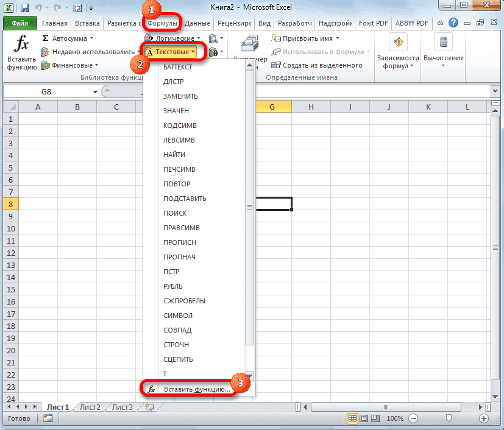Toggle macro recording in the status bar
Viewport: 504px width, 430px height.
tap(48, 418)
